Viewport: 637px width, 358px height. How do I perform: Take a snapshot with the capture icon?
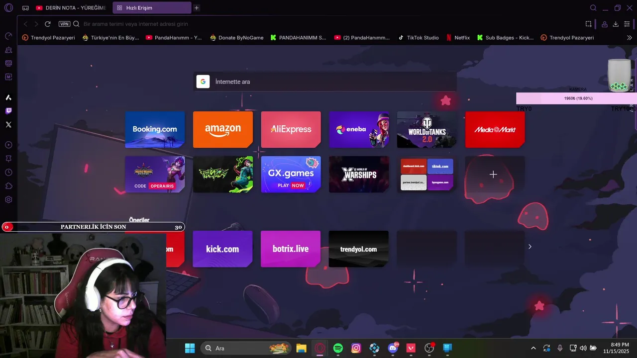point(589,24)
